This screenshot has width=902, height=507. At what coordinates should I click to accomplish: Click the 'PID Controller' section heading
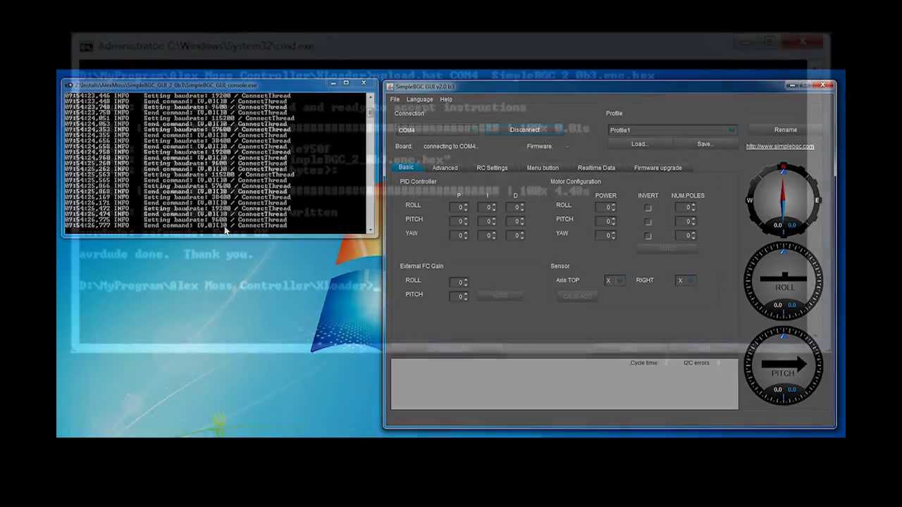418,182
